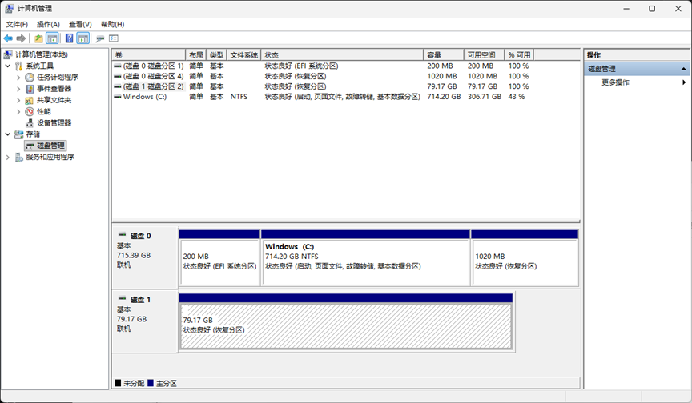This screenshot has height=403, width=692.
Task: Select the 1020 MB recovery partition block
Action: tap(525, 257)
